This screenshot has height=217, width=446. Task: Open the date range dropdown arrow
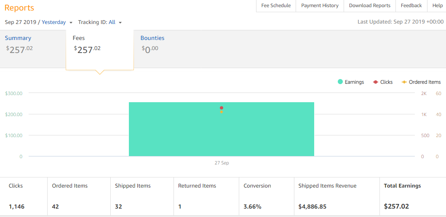(x=71, y=23)
